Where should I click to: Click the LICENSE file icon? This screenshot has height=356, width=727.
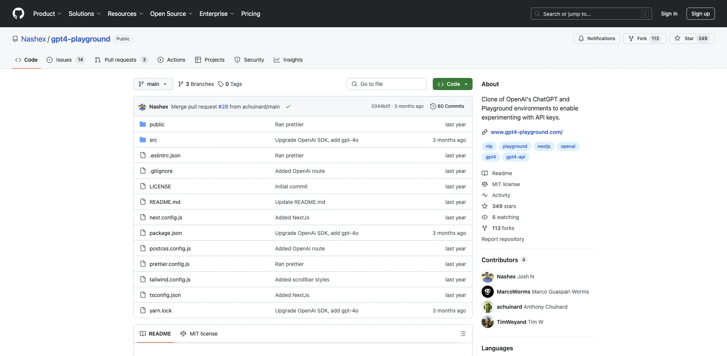point(143,186)
